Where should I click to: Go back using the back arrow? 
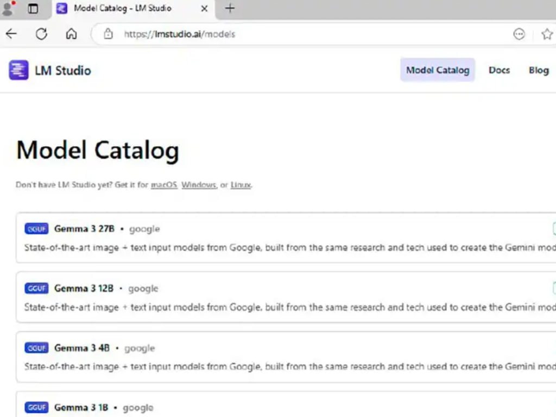[x=11, y=34]
